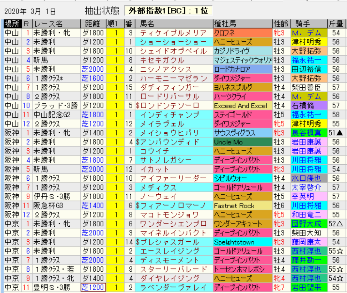Click the outlined 芝1200 cell in 豊明S row

click(x=93, y=287)
